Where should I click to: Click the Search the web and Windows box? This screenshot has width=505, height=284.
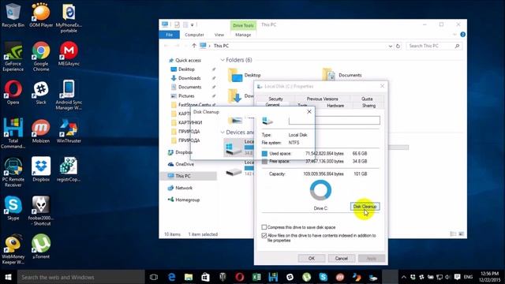point(80,277)
